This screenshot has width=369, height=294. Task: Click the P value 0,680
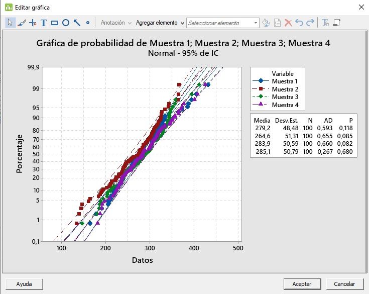pyautogui.click(x=345, y=151)
